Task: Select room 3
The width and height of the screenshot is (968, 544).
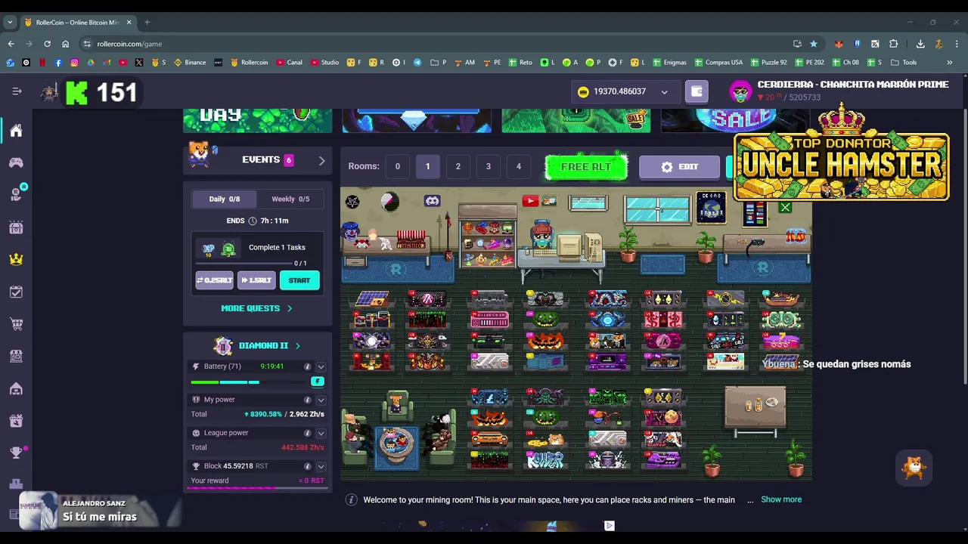Action: [x=488, y=166]
